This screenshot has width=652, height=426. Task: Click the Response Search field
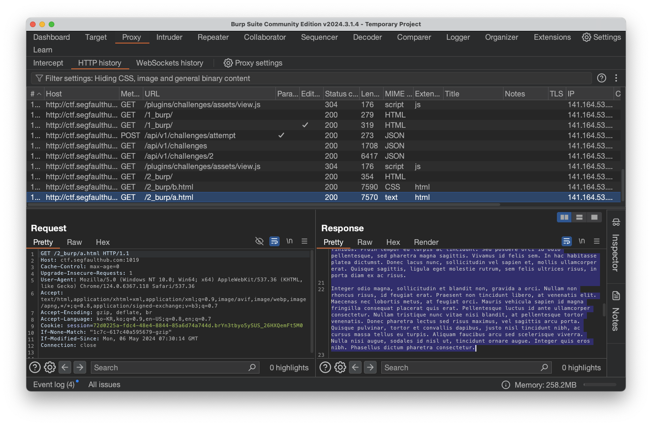pyautogui.click(x=466, y=367)
